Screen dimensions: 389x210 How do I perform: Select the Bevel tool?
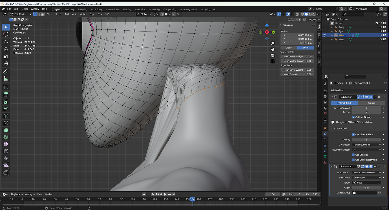click(x=6, y=109)
